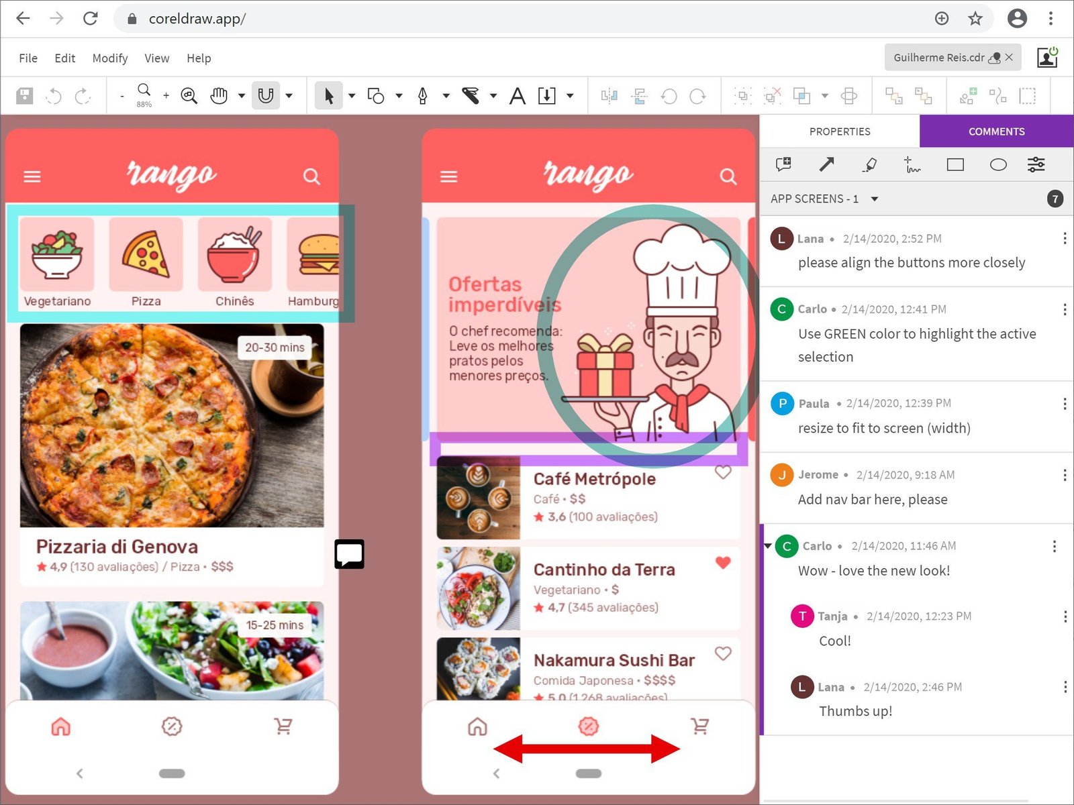This screenshot has width=1074, height=805.
Task: Rotate selection counterclockwise
Action: coord(669,96)
